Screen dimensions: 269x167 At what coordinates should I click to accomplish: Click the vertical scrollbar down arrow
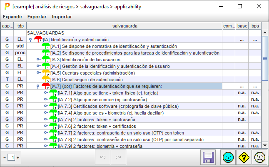point(265,145)
